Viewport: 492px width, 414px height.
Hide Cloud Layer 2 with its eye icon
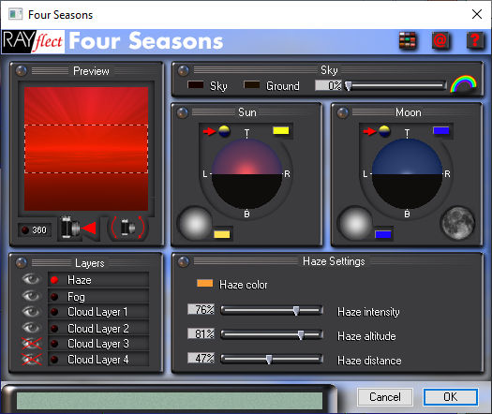(x=31, y=328)
